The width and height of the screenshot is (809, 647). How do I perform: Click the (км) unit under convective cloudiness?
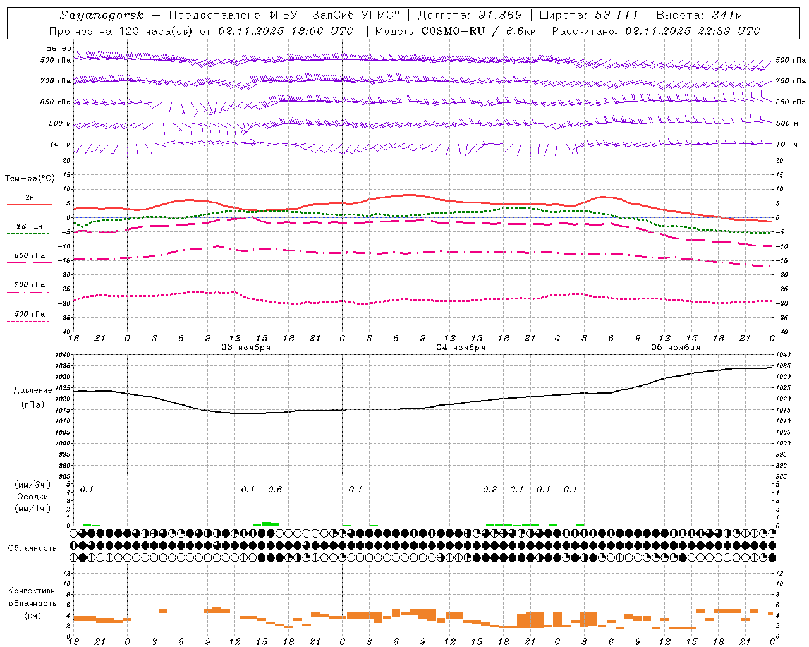point(32,615)
